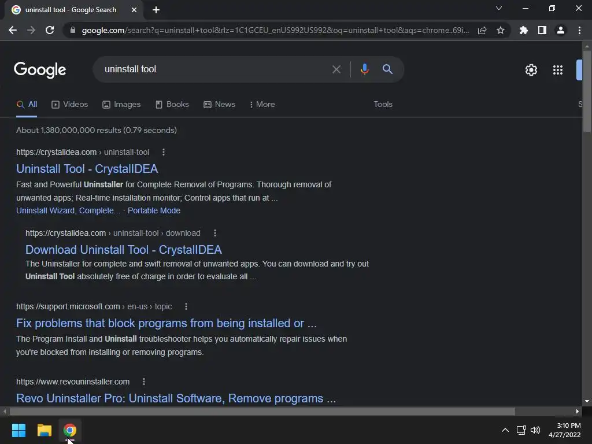592x444 pixels.
Task: Toggle Chrome side panel
Action: 542,30
